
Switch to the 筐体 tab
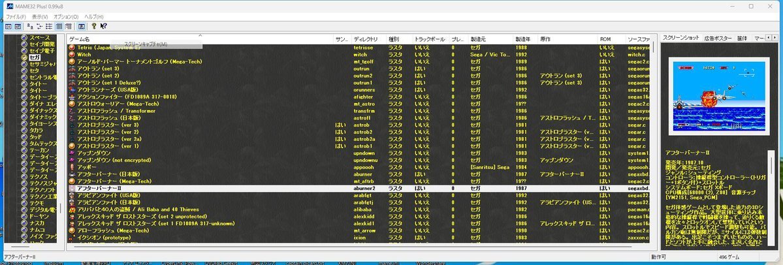pyautogui.click(x=742, y=39)
